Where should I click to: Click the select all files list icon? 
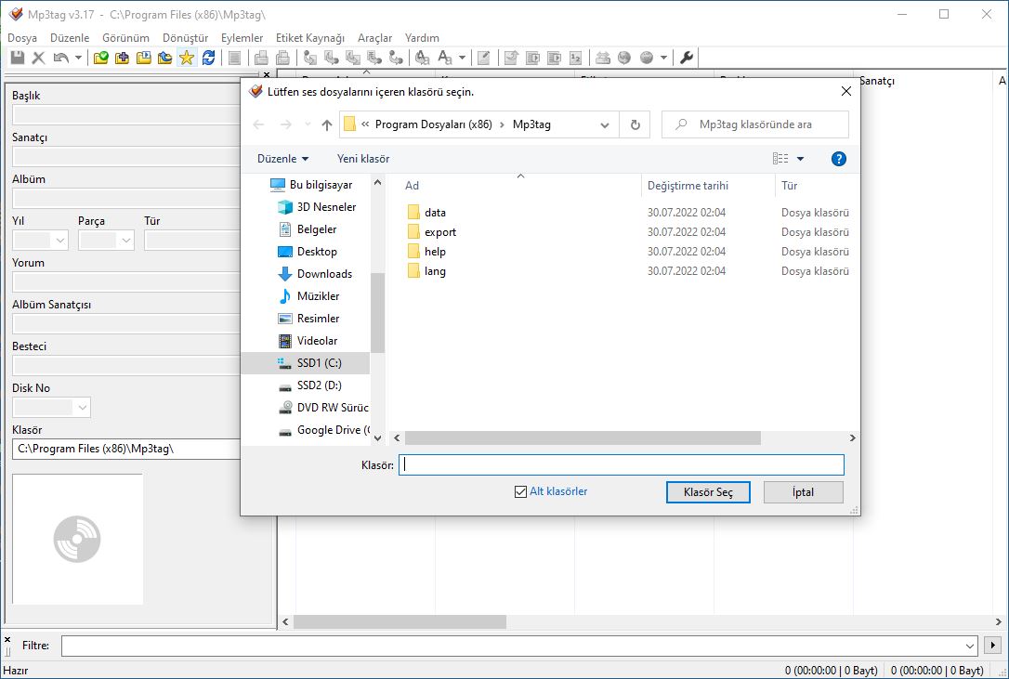pos(235,58)
